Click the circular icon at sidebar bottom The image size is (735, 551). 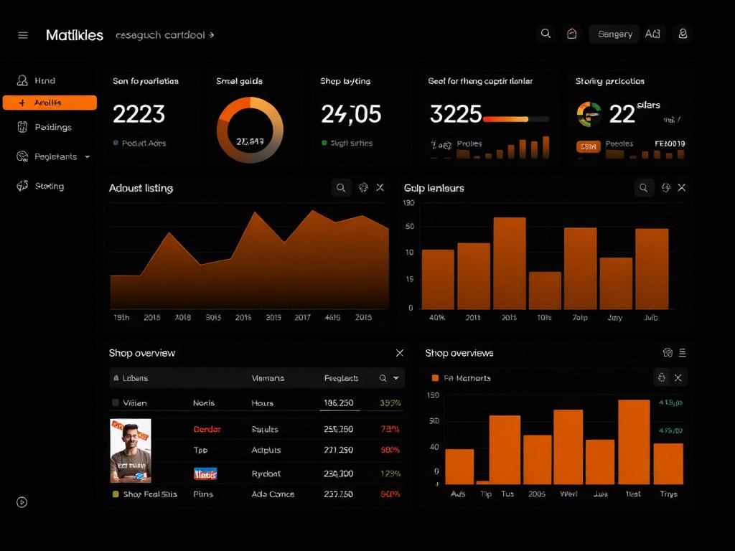click(x=22, y=502)
